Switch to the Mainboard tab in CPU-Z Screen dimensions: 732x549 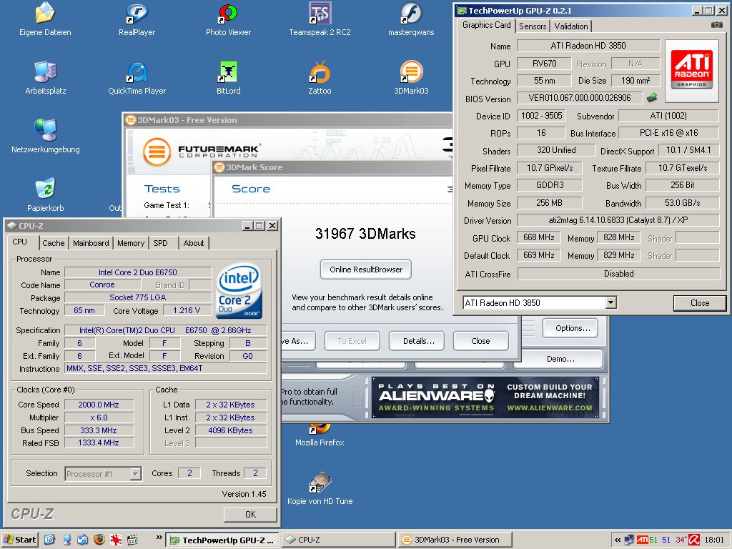[91, 243]
